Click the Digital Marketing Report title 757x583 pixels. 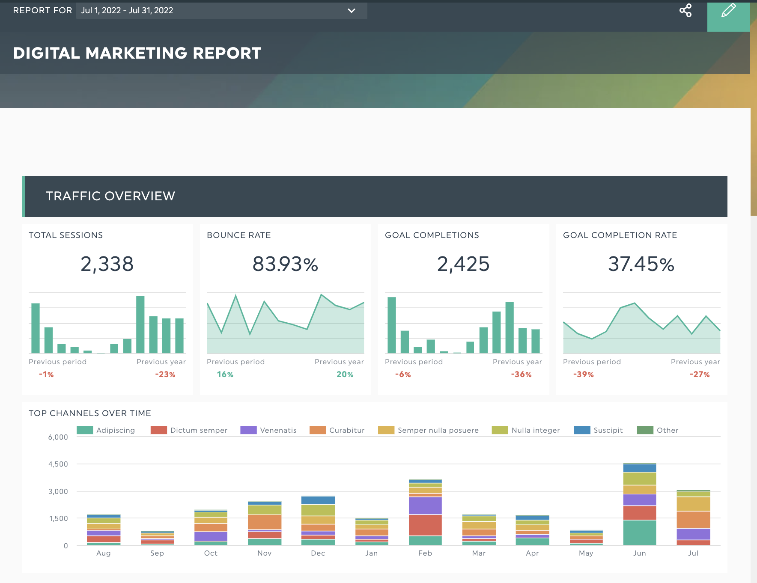[137, 53]
